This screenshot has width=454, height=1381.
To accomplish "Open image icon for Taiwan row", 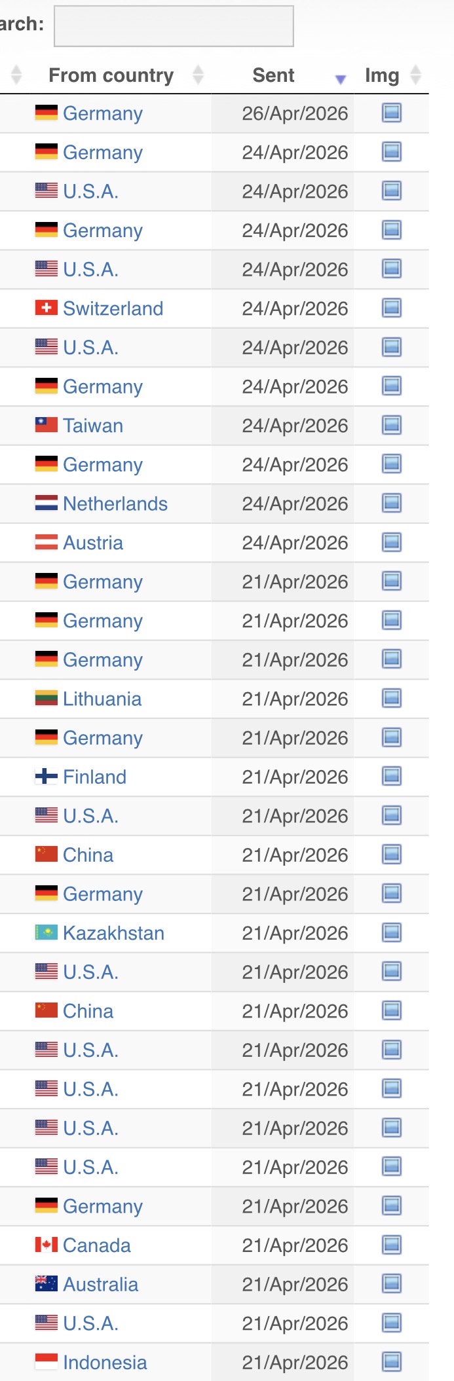I will point(392,425).
